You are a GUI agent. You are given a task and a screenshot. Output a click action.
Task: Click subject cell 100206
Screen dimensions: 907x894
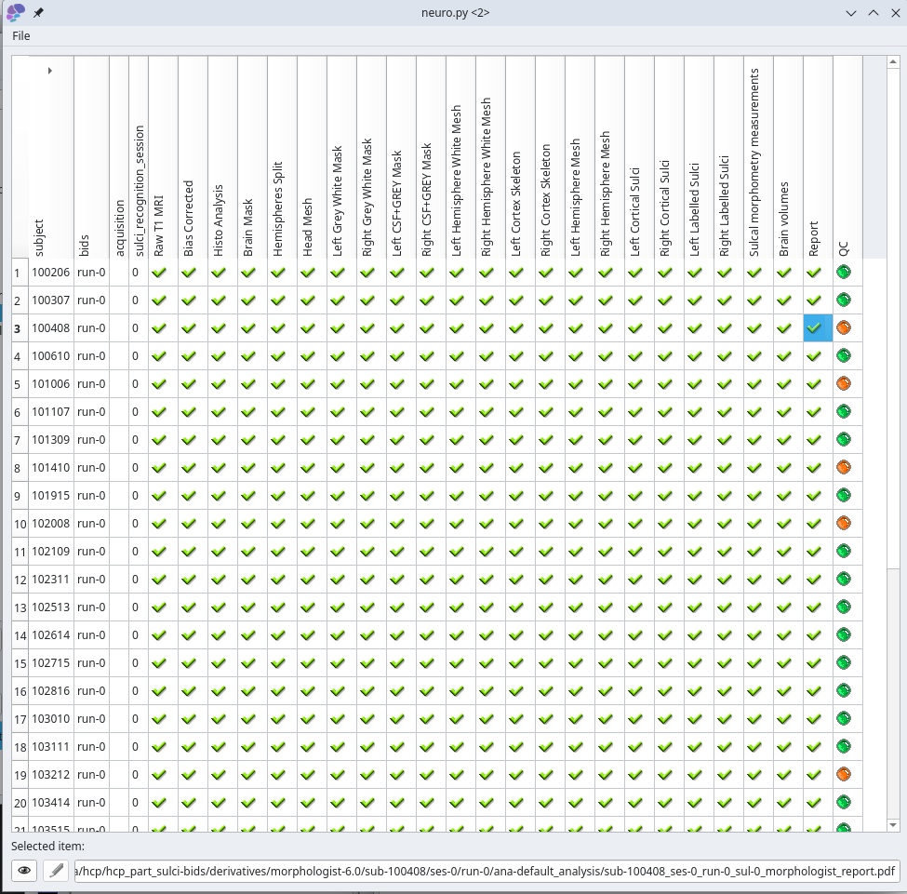coord(51,272)
